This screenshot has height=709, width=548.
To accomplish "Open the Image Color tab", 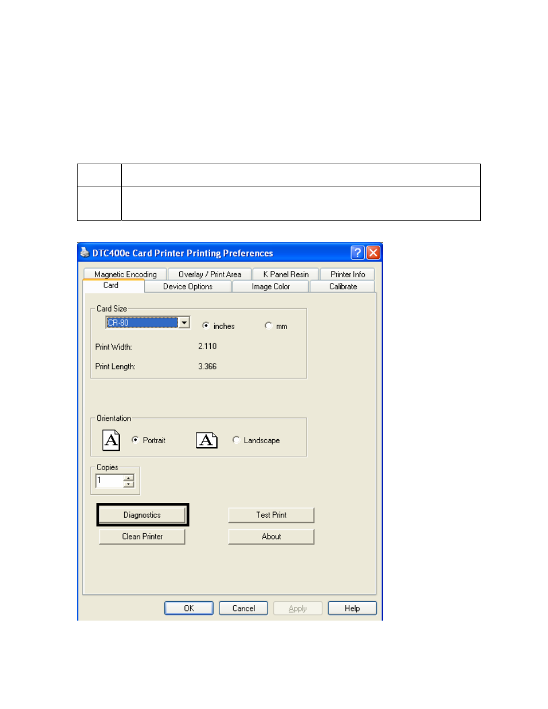I will click(x=271, y=286).
